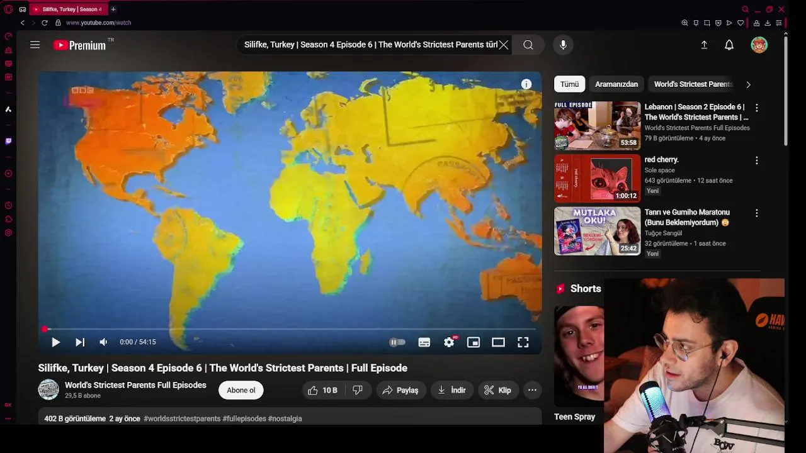Clear the search box with the X
This screenshot has width=806, height=453.
pos(504,45)
